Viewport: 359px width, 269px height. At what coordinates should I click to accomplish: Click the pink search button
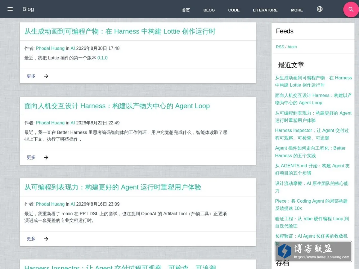(x=351, y=10)
